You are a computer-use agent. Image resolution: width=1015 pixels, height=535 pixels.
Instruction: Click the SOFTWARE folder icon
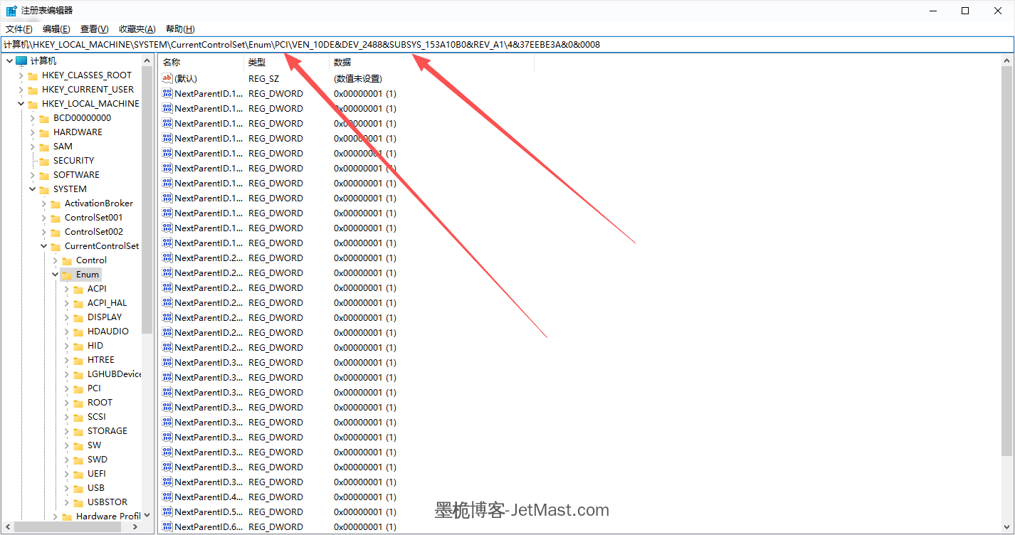click(x=44, y=175)
